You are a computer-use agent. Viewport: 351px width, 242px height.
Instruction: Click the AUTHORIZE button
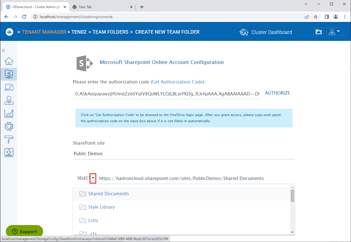point(277,93)
